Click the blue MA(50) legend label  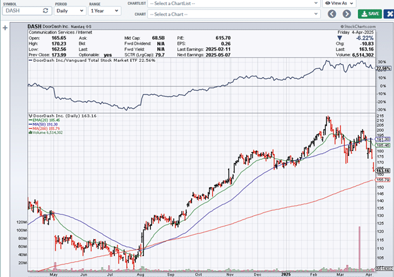coord(43,125)
